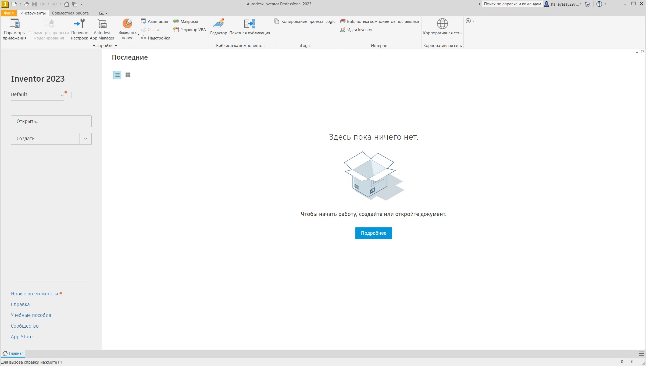This screenshot has width=646, height=366.
Task: Click the Создать... button
Action: pyautogui.click(x=45, y=139)
